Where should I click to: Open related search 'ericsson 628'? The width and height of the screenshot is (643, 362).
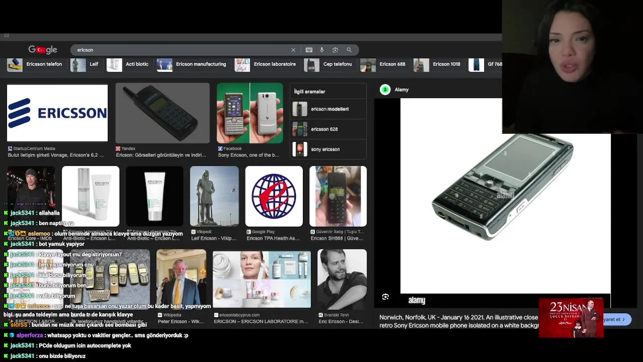[x=329, y=129]
